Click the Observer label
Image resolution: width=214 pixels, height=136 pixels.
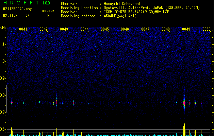tap(69, 4)
